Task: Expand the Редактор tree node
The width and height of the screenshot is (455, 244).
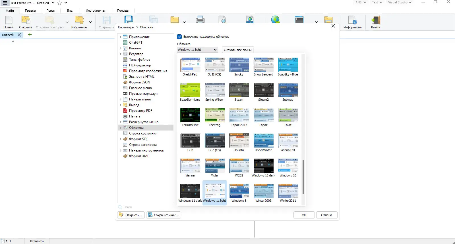Action: (120, 54)
